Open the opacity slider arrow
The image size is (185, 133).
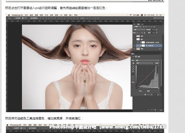(156, 29)
